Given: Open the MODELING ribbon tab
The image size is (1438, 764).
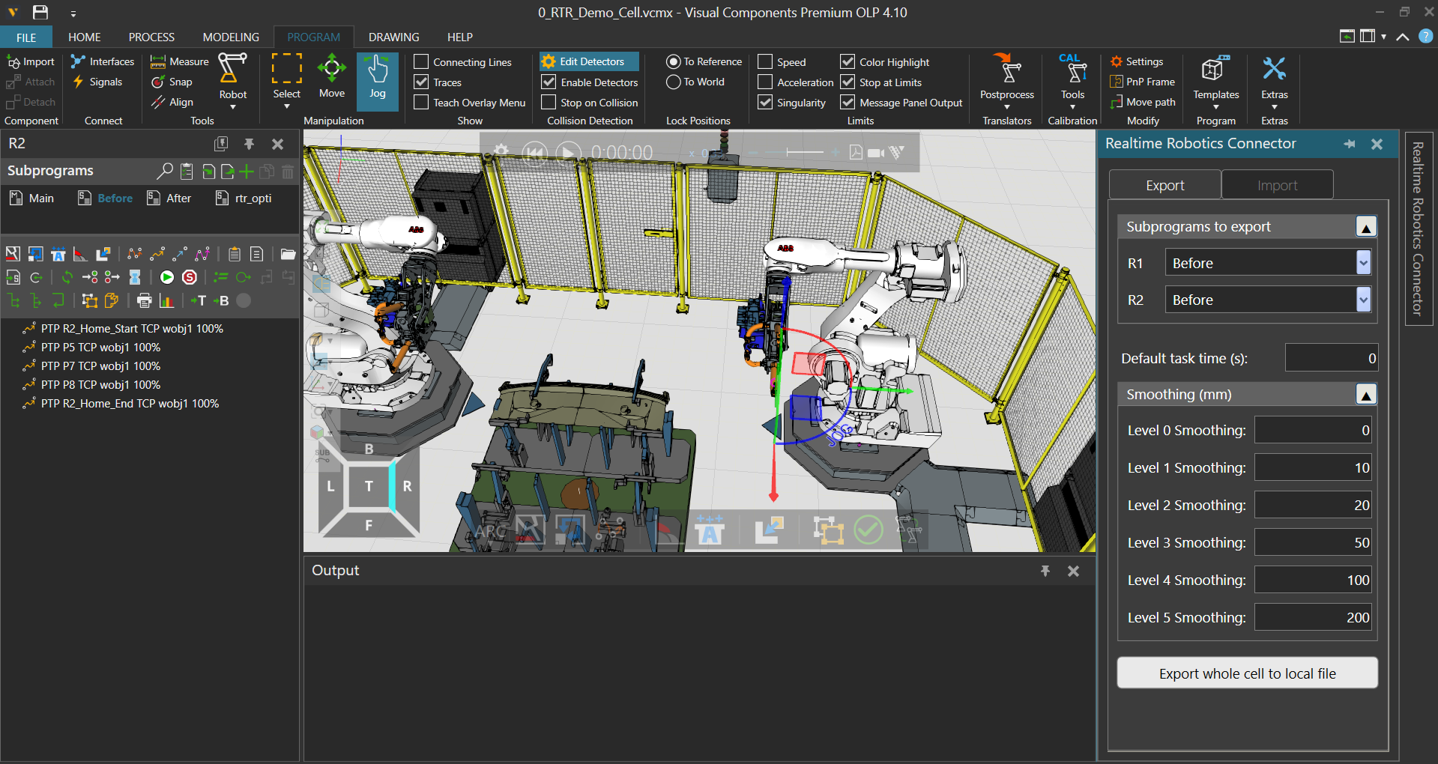Looking at the screenshot, I should [x=231, y=37].
